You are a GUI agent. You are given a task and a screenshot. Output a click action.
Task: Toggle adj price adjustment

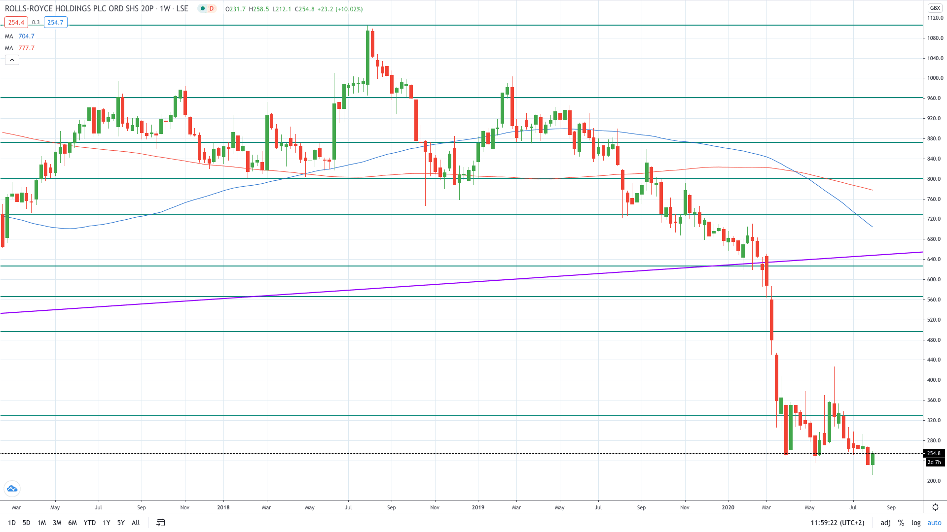click(x=886, y=523)
